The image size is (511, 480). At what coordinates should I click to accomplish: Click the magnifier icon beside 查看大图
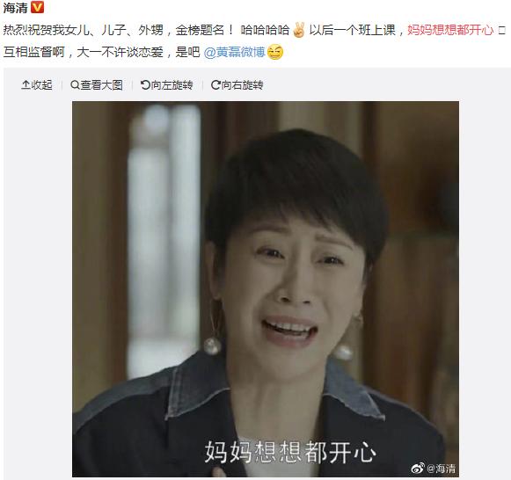(x=75, y=85)
